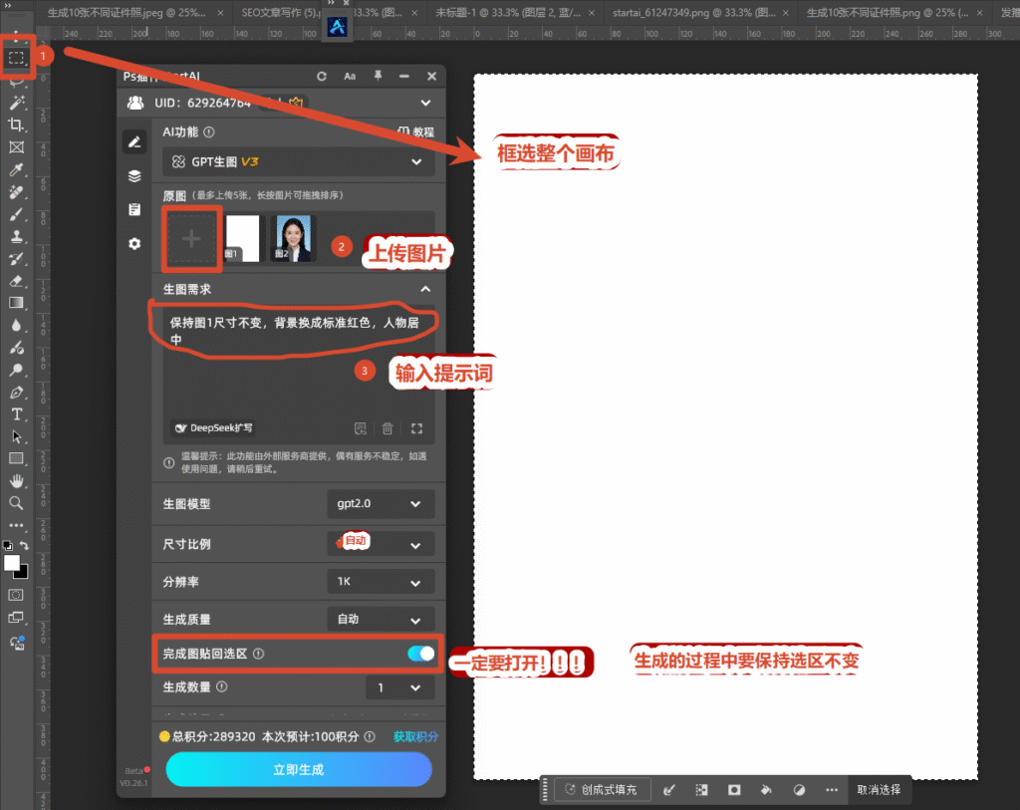
Task: Switch to 生成10张不同证件照.jpeg tab
Action: coord(127,12)
